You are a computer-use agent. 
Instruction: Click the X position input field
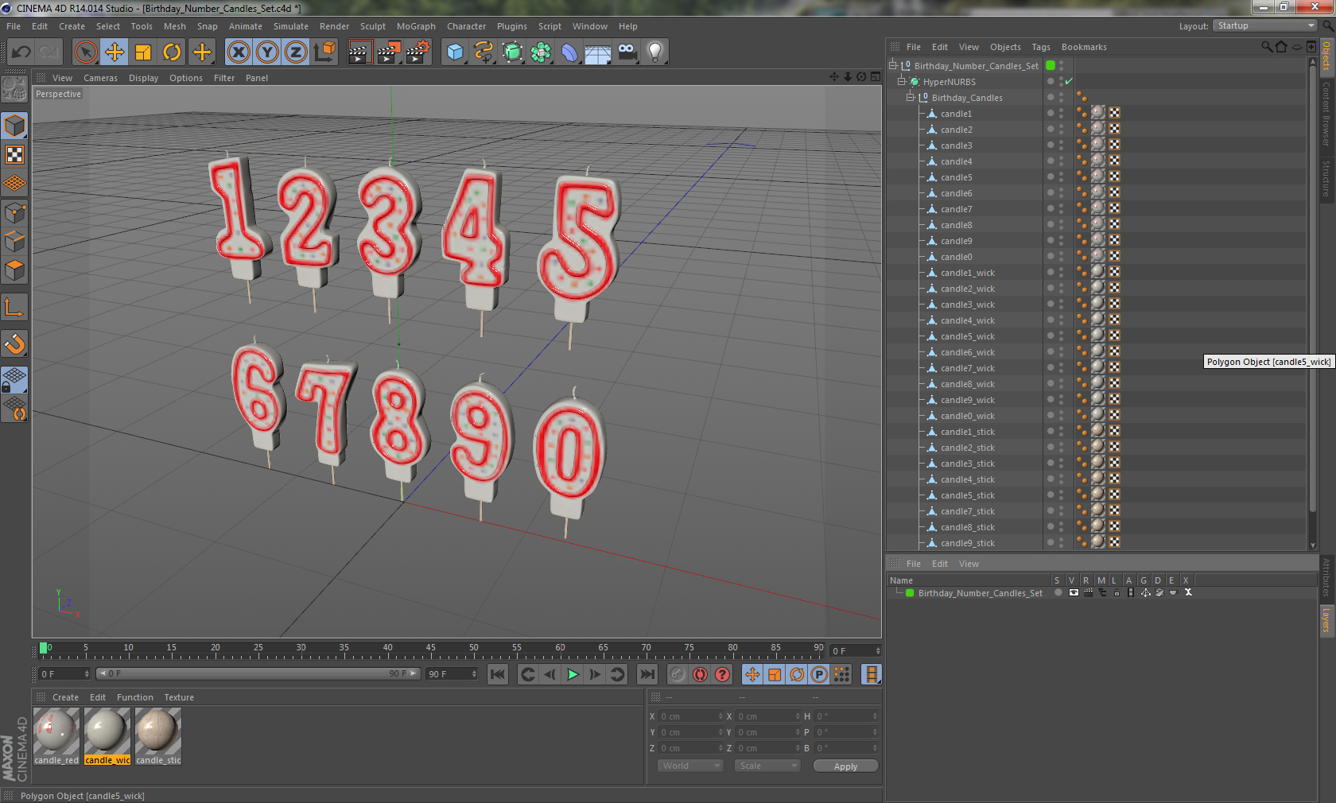point(690,716)
